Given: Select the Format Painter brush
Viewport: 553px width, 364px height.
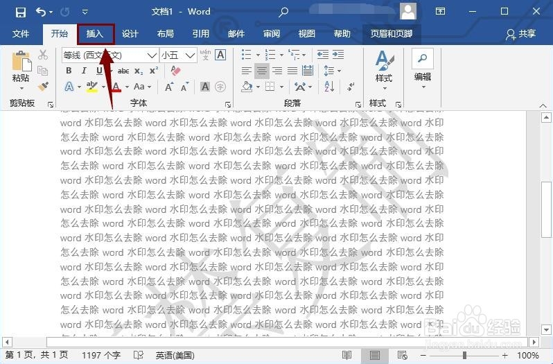Looking at the screenshot, I should [43, 87].
